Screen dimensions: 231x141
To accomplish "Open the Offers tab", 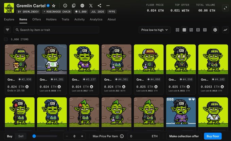I will pyautogui.click(x=37, y=19).
